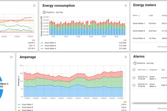Image resolution: width=167 pixels, height=111 pixels.
Task: Click clock icon in Energy consumption widget
Action: pyautogui.click(x=44, y=12)
